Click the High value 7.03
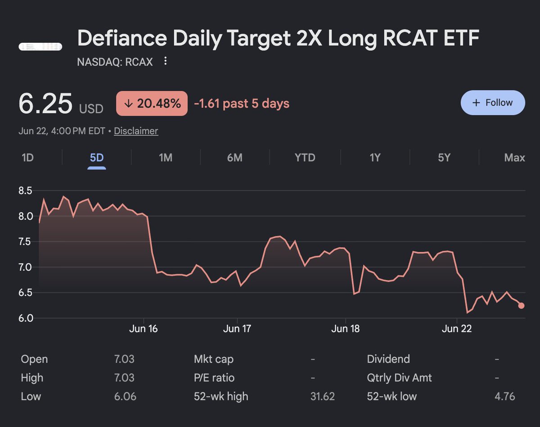 point(125,378)
